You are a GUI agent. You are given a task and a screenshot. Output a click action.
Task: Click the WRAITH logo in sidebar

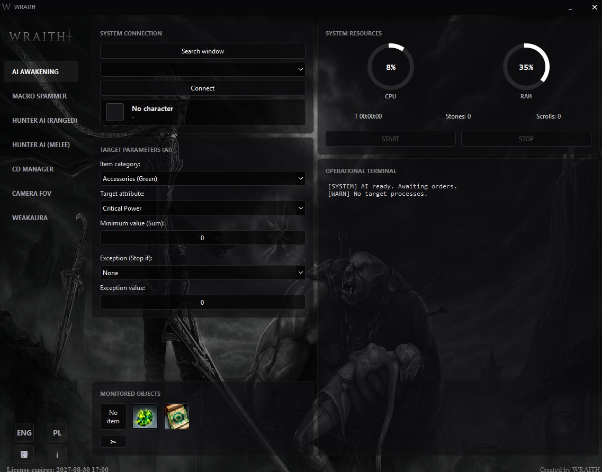click(x=41, y=37)
